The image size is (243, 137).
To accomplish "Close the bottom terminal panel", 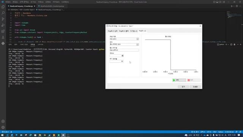I will [x=241, y=45].
